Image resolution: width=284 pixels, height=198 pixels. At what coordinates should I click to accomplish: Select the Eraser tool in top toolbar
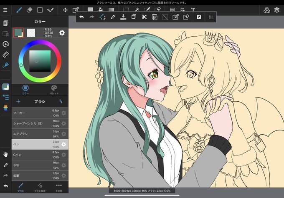pyautogui.click(x=29, y=10)
